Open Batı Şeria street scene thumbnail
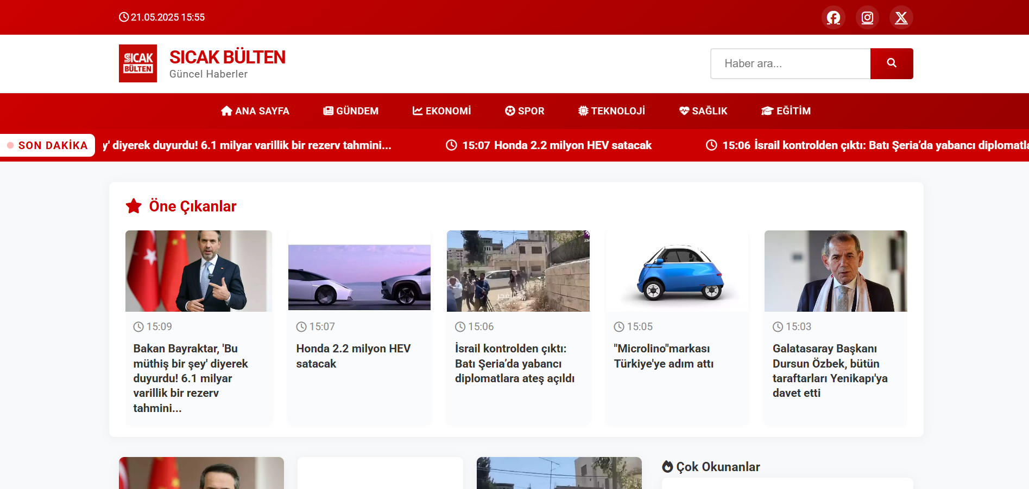 coord(518,271)
